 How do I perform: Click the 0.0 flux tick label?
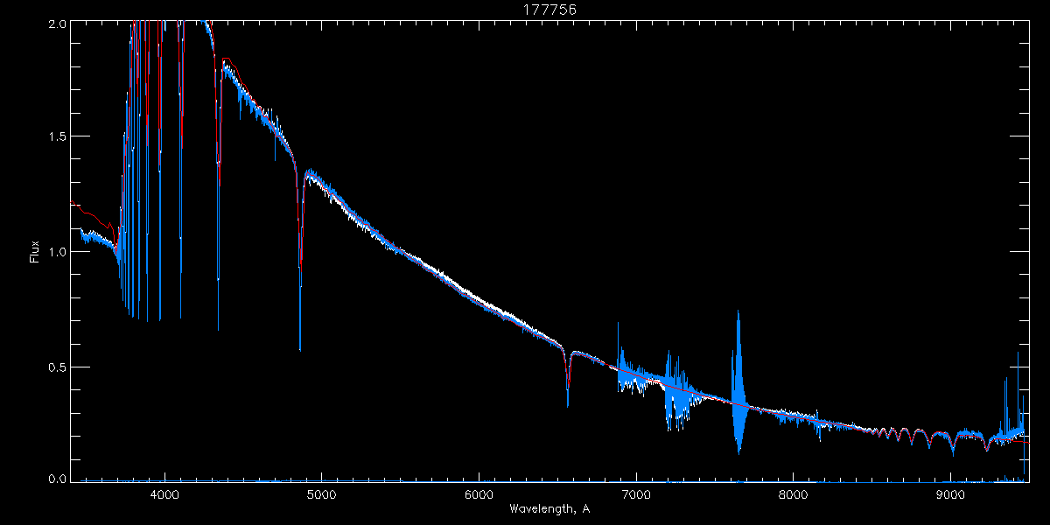tap(58, 479)
